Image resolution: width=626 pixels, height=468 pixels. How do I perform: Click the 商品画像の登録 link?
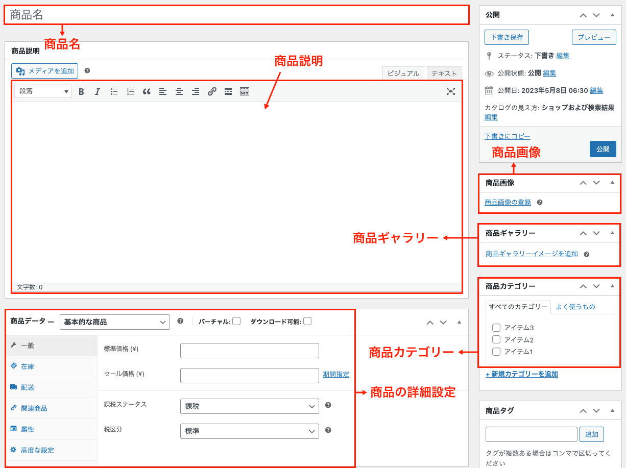click(508, 202)
